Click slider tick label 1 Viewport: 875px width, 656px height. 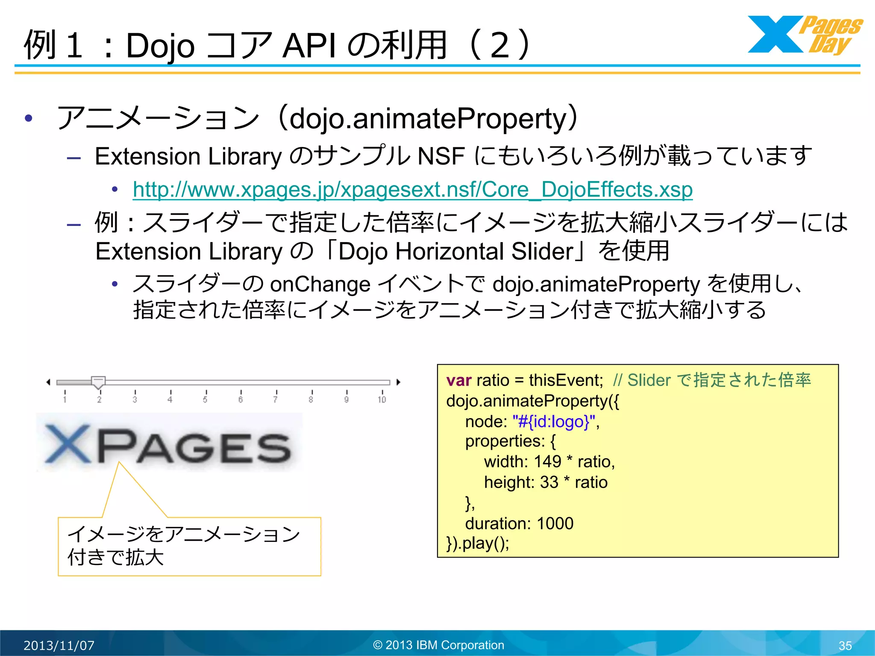click(x=65, y=399)
